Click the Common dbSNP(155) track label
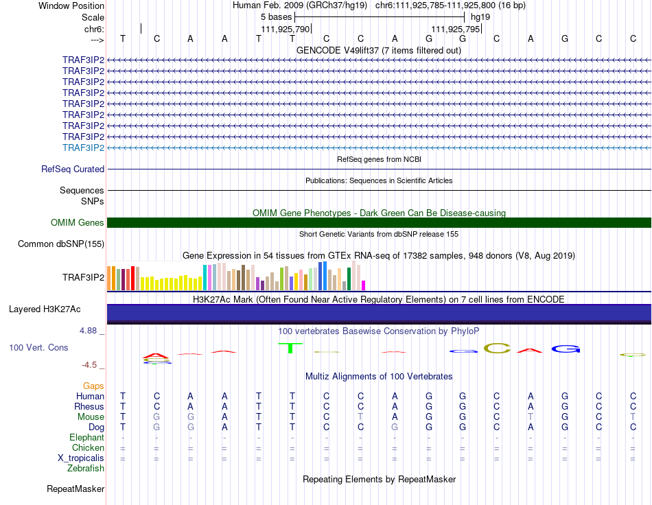This screenshot has width=652, height=505. click(x=61, y=244)
